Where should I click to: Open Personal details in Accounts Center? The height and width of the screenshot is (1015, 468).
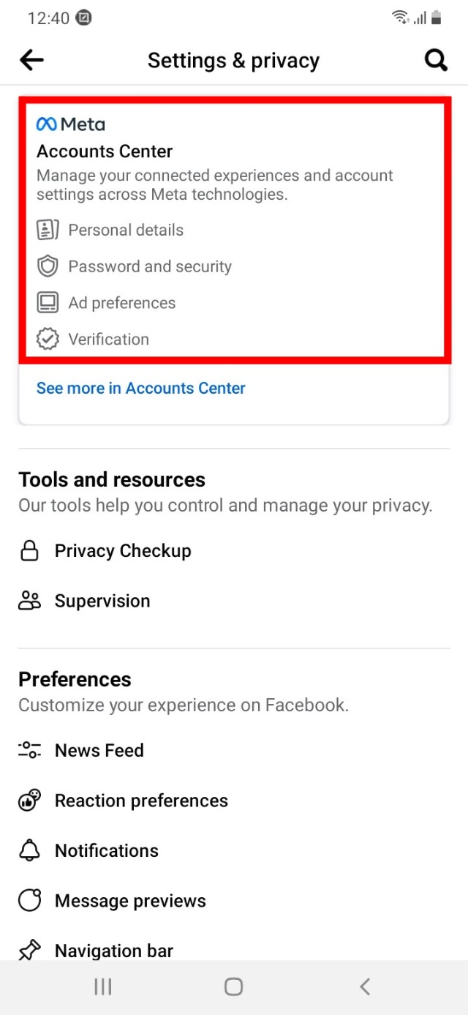(x=125, y=230)
